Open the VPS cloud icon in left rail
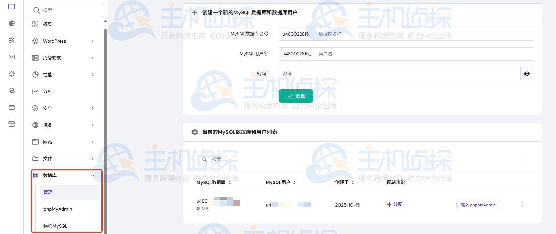Screen dimensions: 556x234 pos(12,90)
